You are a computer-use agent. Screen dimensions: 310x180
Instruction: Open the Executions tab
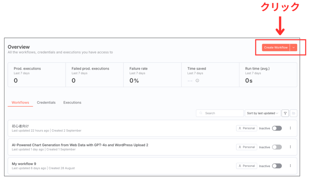[72, 102]
